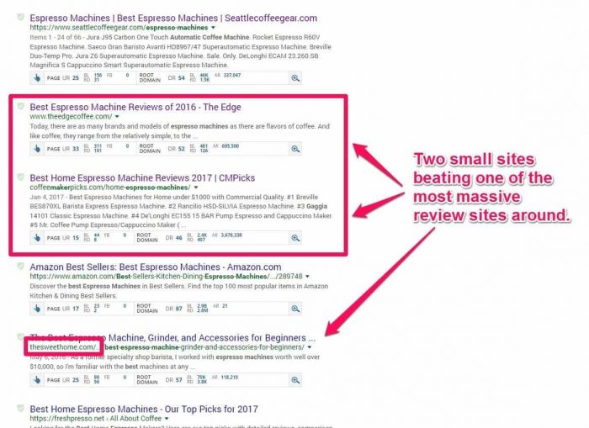Open Amazon Best Sellers Espresso Machines result

pos(156,267)
